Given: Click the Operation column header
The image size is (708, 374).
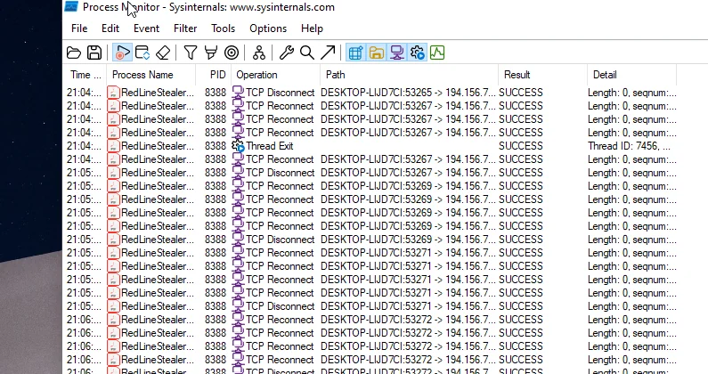Looking at the screenshot, I should (x=276, y=75).
